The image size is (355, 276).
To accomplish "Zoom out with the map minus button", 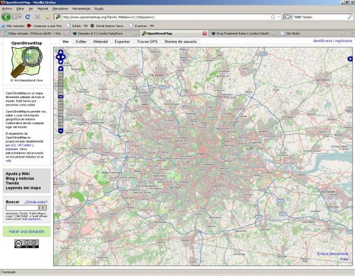I will [x=61, y=131].
